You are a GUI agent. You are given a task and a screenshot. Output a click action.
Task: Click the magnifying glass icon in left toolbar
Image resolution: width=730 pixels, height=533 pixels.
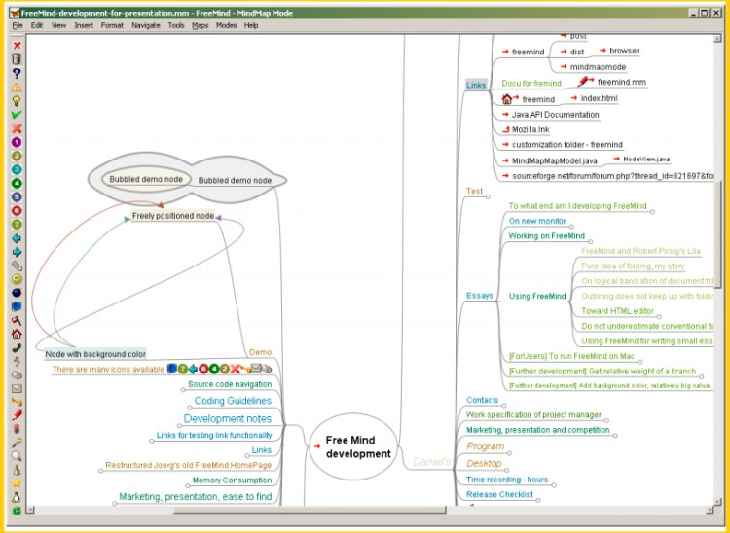pyautogui.click(x=17, y=455)
